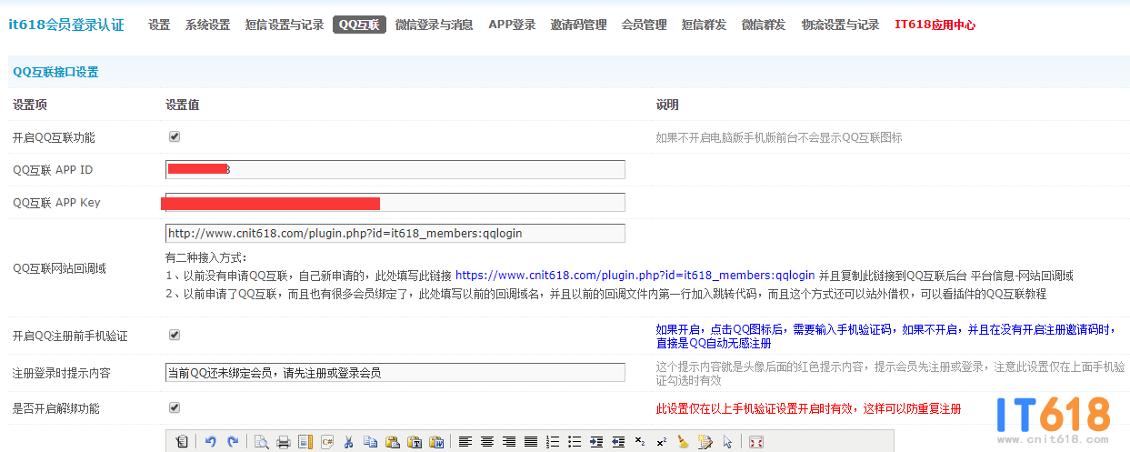The image size is (1130, 452).
Task: Click Paste as plain text icon
Action: pyautogui.click(x=415, y=442)
